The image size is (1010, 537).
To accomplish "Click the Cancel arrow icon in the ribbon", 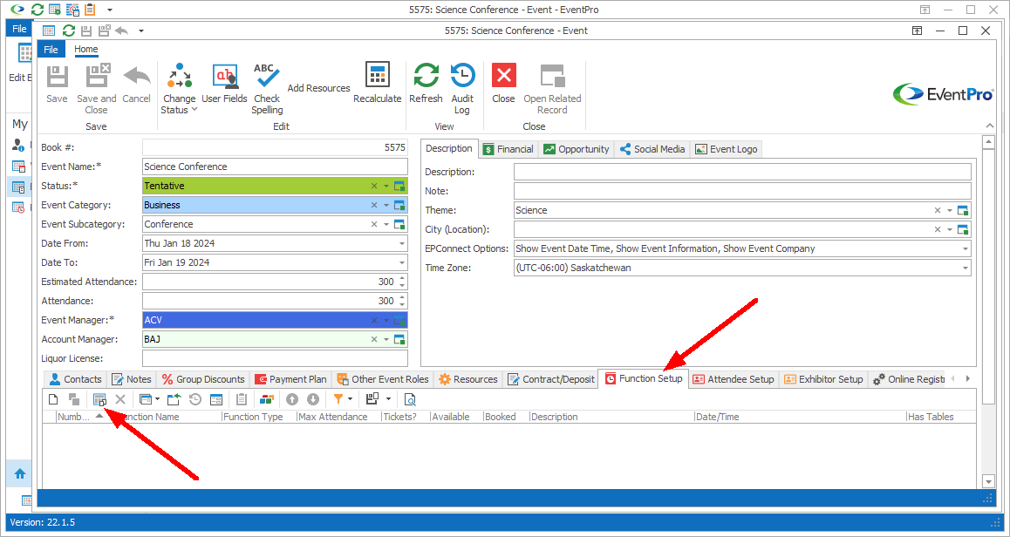I will (x=137, y=77).
